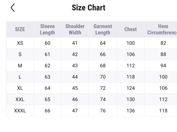
Task: Tap the back arrow icon
Action: point(13,8)
